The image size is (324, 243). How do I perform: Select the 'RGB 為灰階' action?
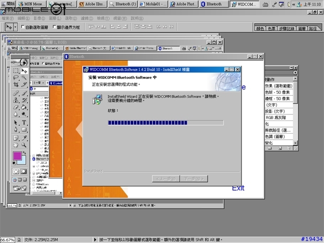click(x=279, y=117)
